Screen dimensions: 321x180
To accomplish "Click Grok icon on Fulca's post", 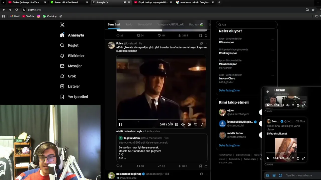I will (x=201, y=43).
